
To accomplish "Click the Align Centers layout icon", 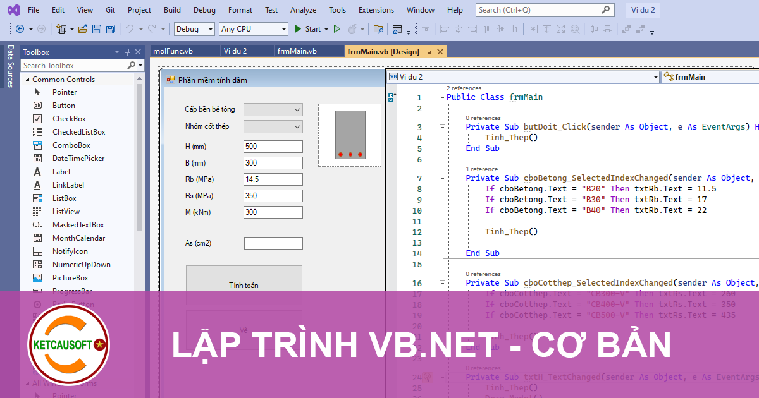I will coord(458,29).
